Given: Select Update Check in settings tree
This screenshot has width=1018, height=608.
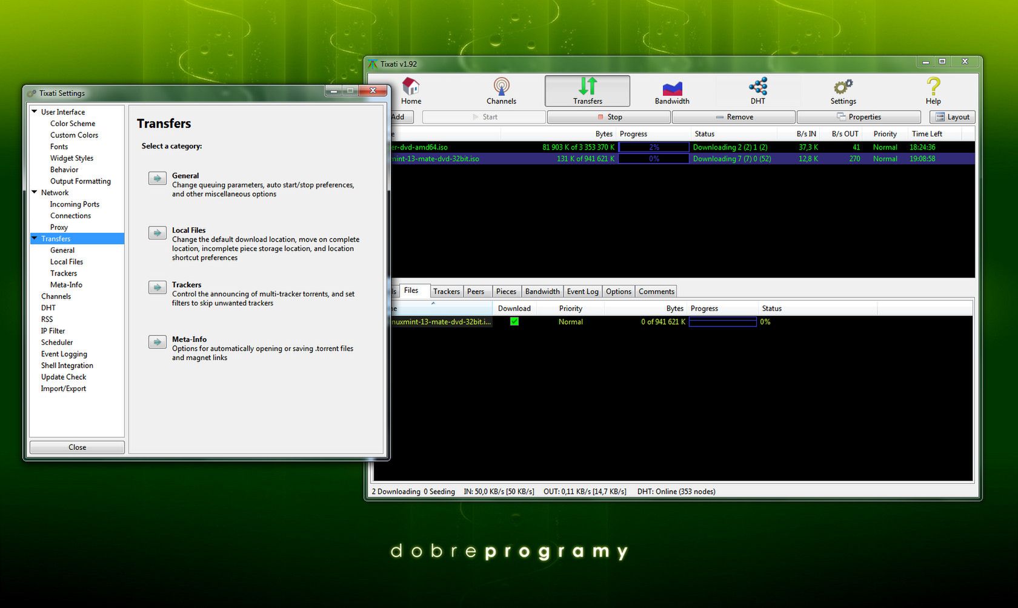Looking at the screenshot, I should point(64,376).
